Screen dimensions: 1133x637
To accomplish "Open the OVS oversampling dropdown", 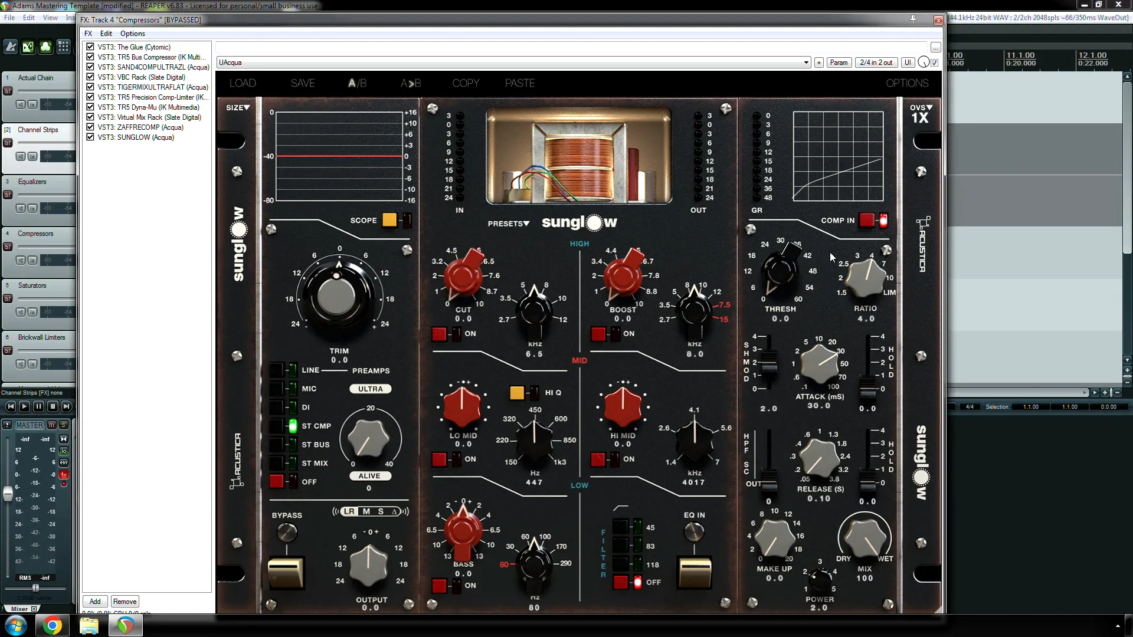I will coord(921,107).
